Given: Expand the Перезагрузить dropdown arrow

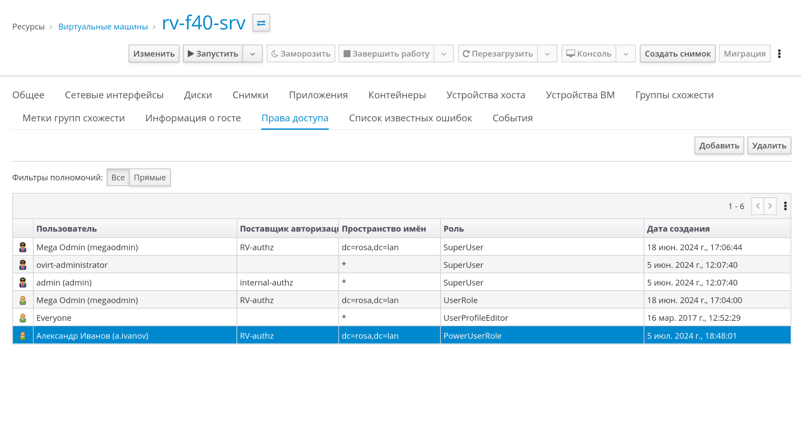Looking at the screenshot, I should point(547,54).
